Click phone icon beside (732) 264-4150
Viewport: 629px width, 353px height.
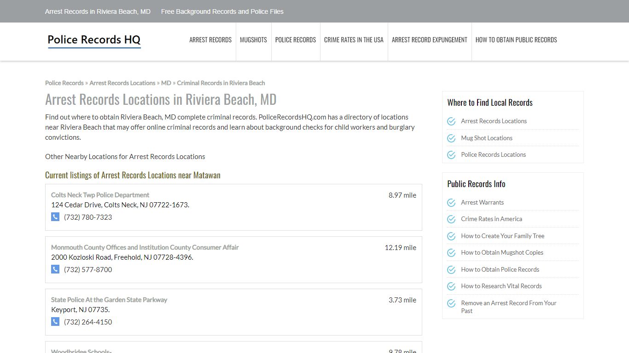point(55,322)
